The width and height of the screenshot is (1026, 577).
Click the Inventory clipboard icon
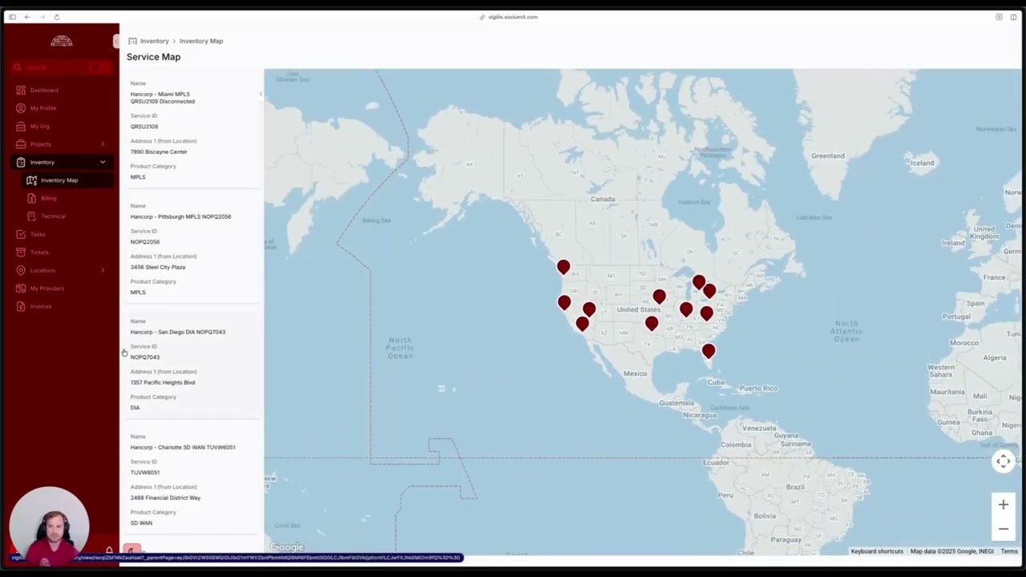pos(21,162)
